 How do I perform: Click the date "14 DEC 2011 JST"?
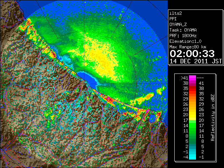click(x=196, y=61)
